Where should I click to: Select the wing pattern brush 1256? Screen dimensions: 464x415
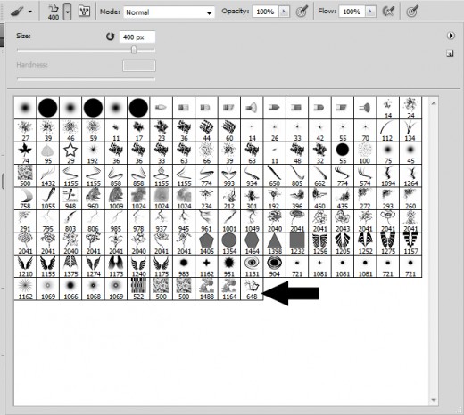pyautogui.click(x=319, y=244)
